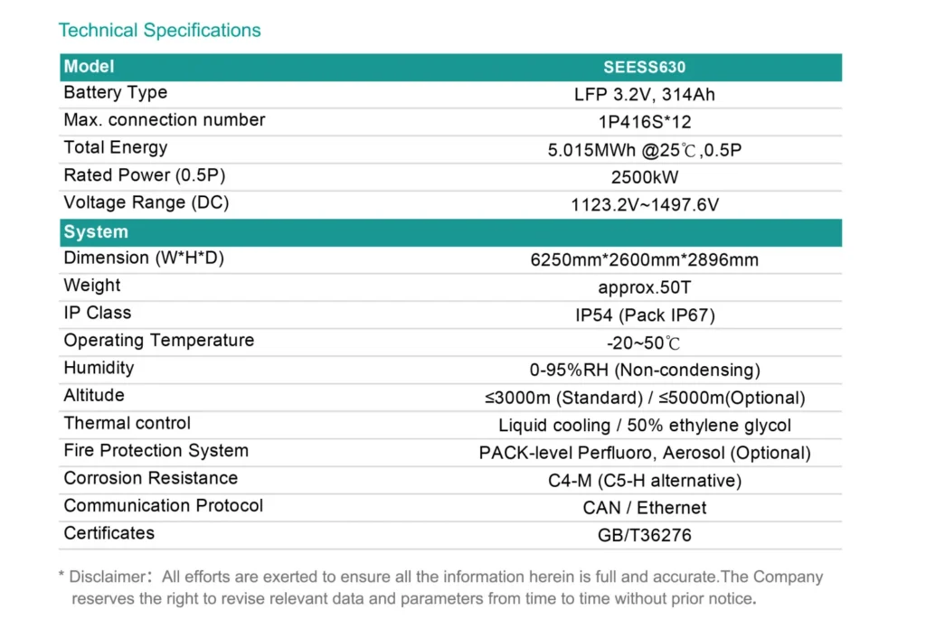Click the Technical Specifications heading
The image size is (926, 629).
coord(159,31)
